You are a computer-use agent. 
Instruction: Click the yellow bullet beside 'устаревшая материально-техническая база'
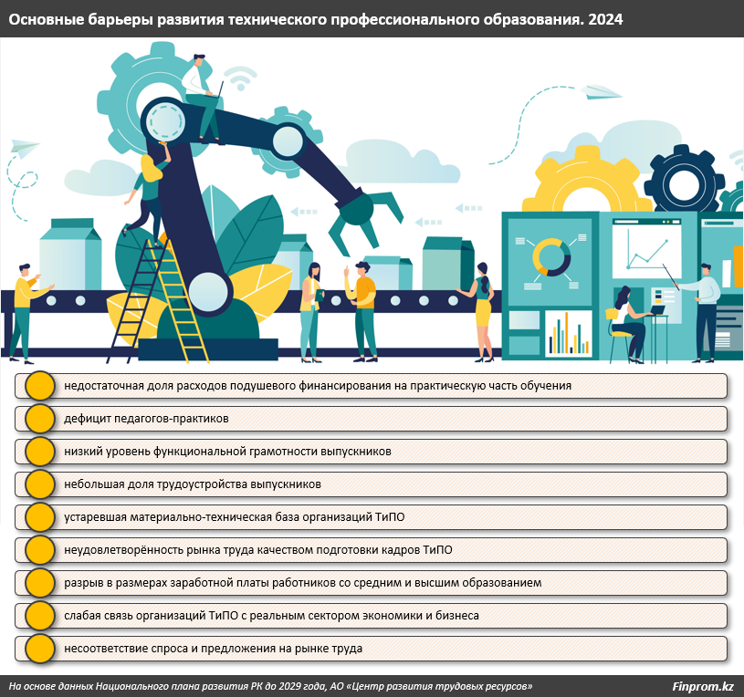(40, 517)
